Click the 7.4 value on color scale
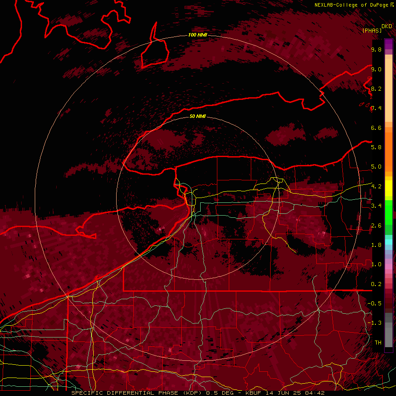 click(x=376, y=108)
